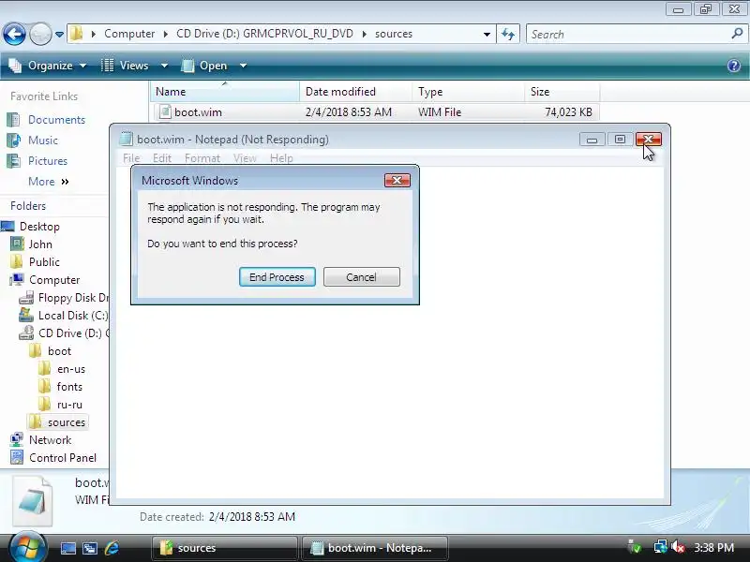Open Notepad's View menu
Viewport: 750px width, 562px height.
[x=245, y=158]
